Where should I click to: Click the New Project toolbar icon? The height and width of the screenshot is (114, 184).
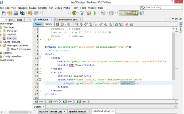tap(10, 13)
